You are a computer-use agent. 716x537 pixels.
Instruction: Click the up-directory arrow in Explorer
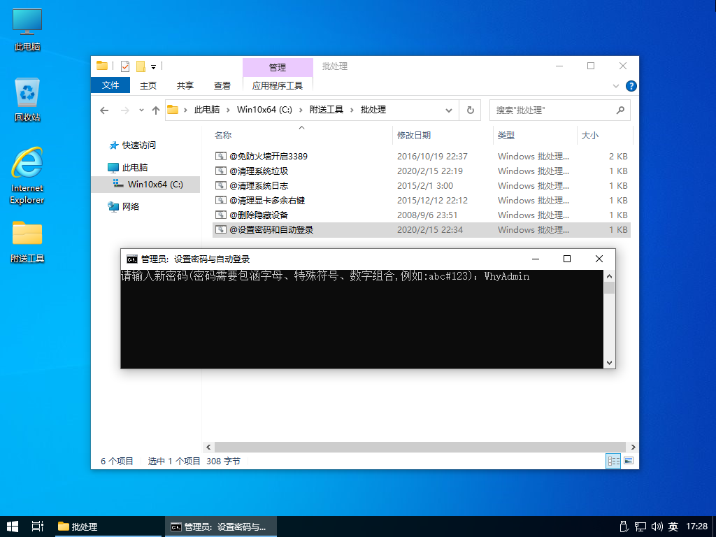pyautogui.click(x=156, y=110)
